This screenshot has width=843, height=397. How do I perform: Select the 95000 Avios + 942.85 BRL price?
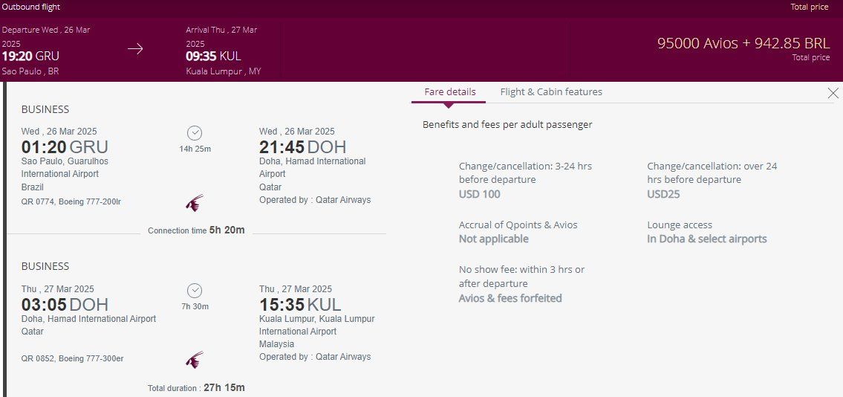point(743,44)
